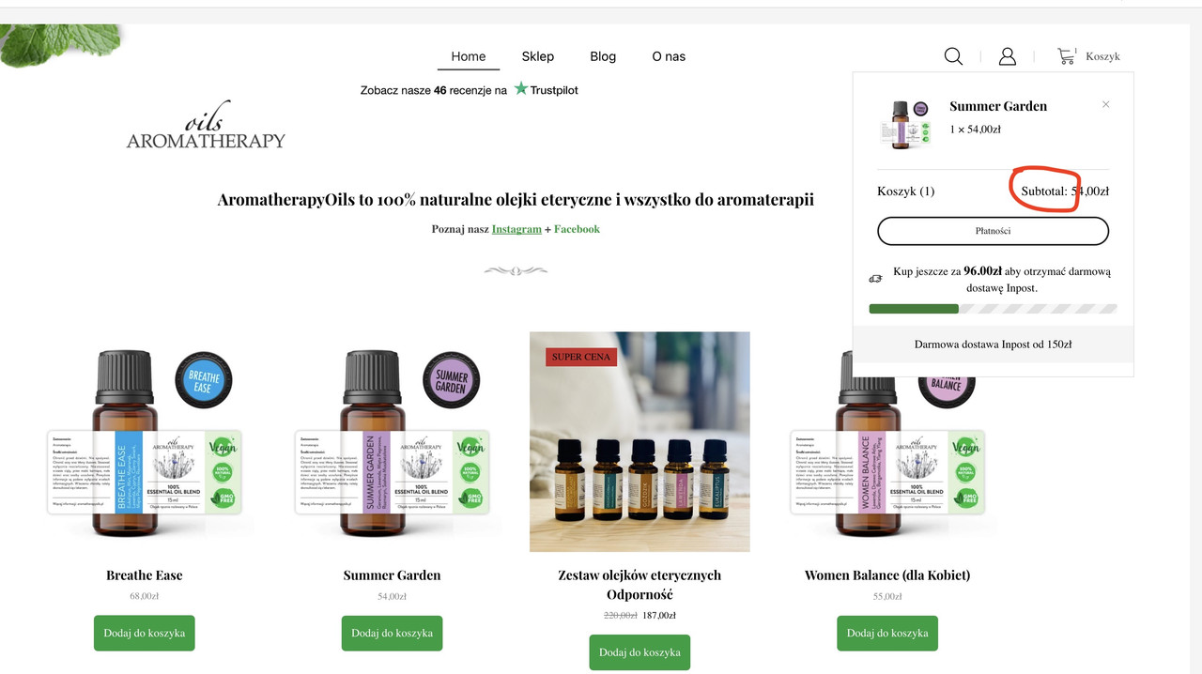The image size is (1202, 674).
Task: Click the Summer Garden cart thumbnail
Action: click(x=905, y=123)
